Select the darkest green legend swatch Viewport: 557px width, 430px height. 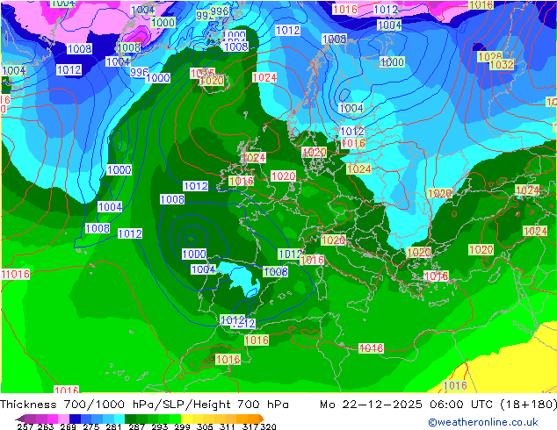(130, 419)
